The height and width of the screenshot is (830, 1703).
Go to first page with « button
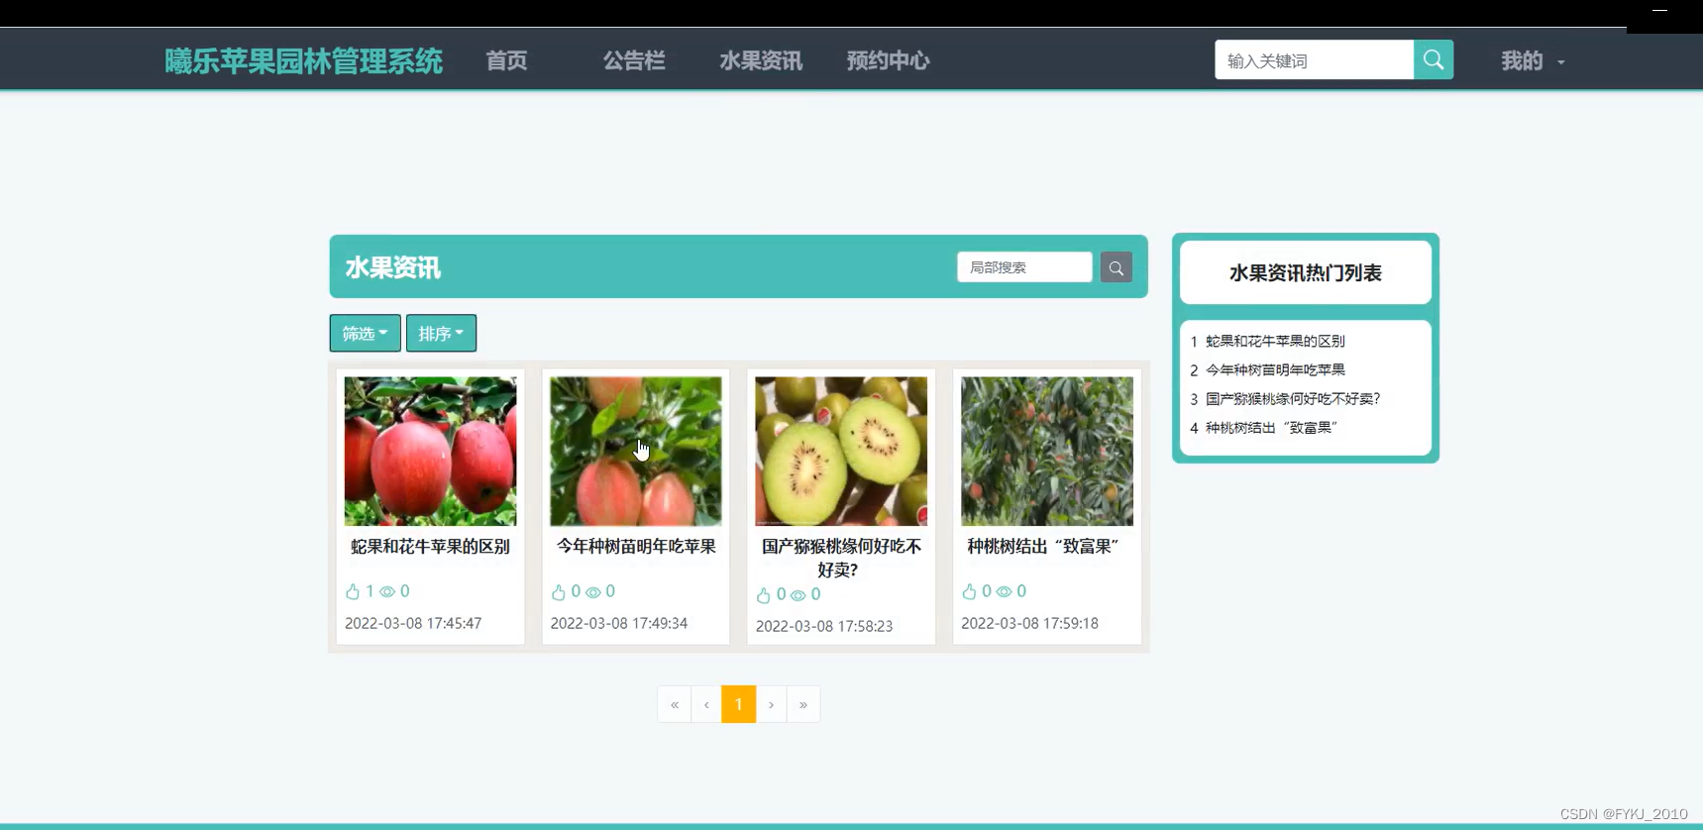pyautogui.click(x=675, y=704)
